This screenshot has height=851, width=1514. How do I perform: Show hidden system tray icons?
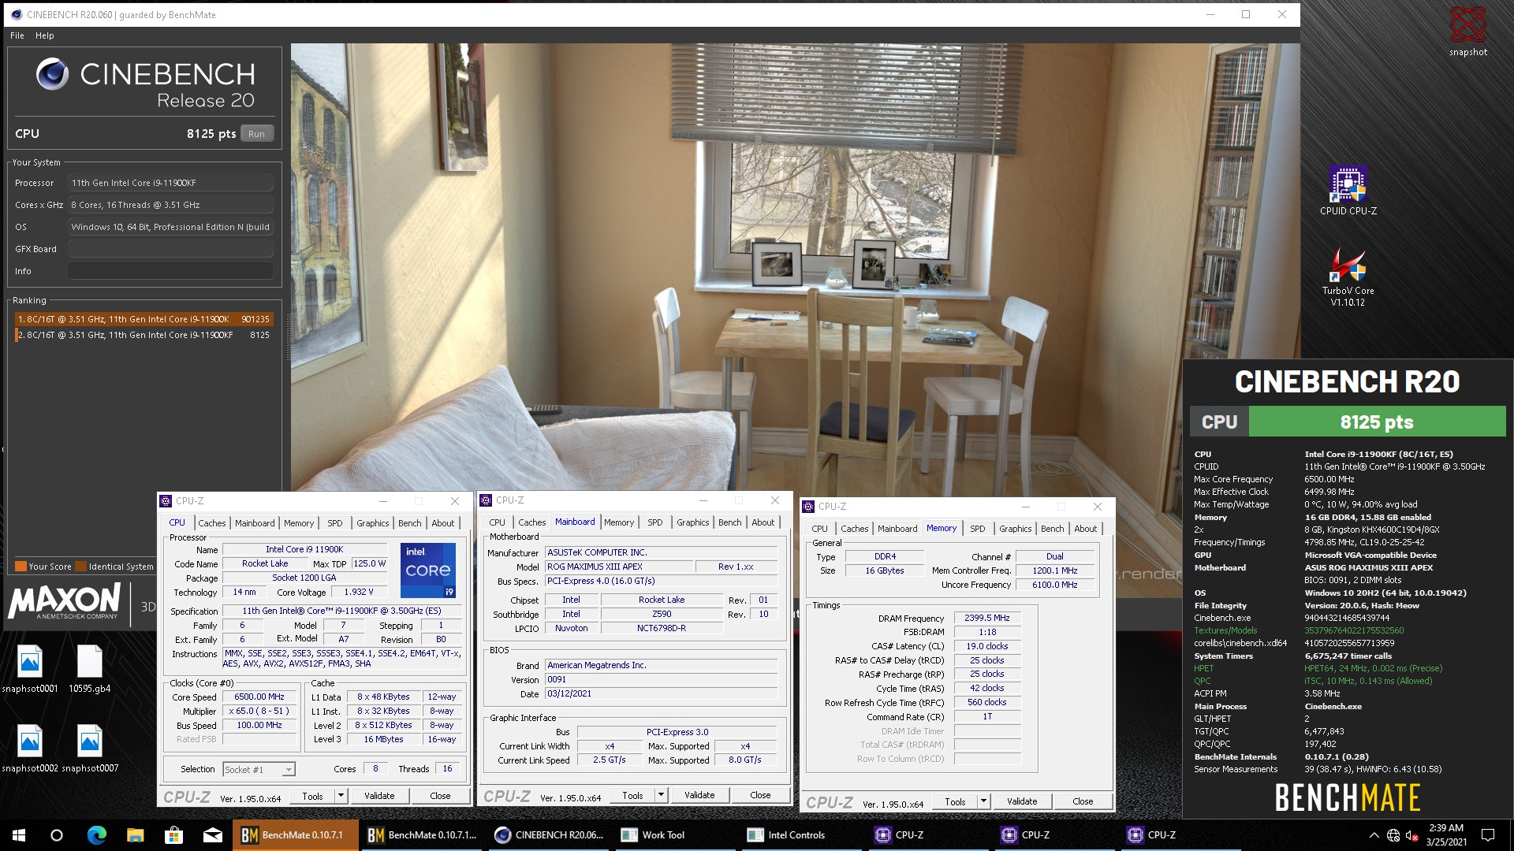coord(1374,835)
